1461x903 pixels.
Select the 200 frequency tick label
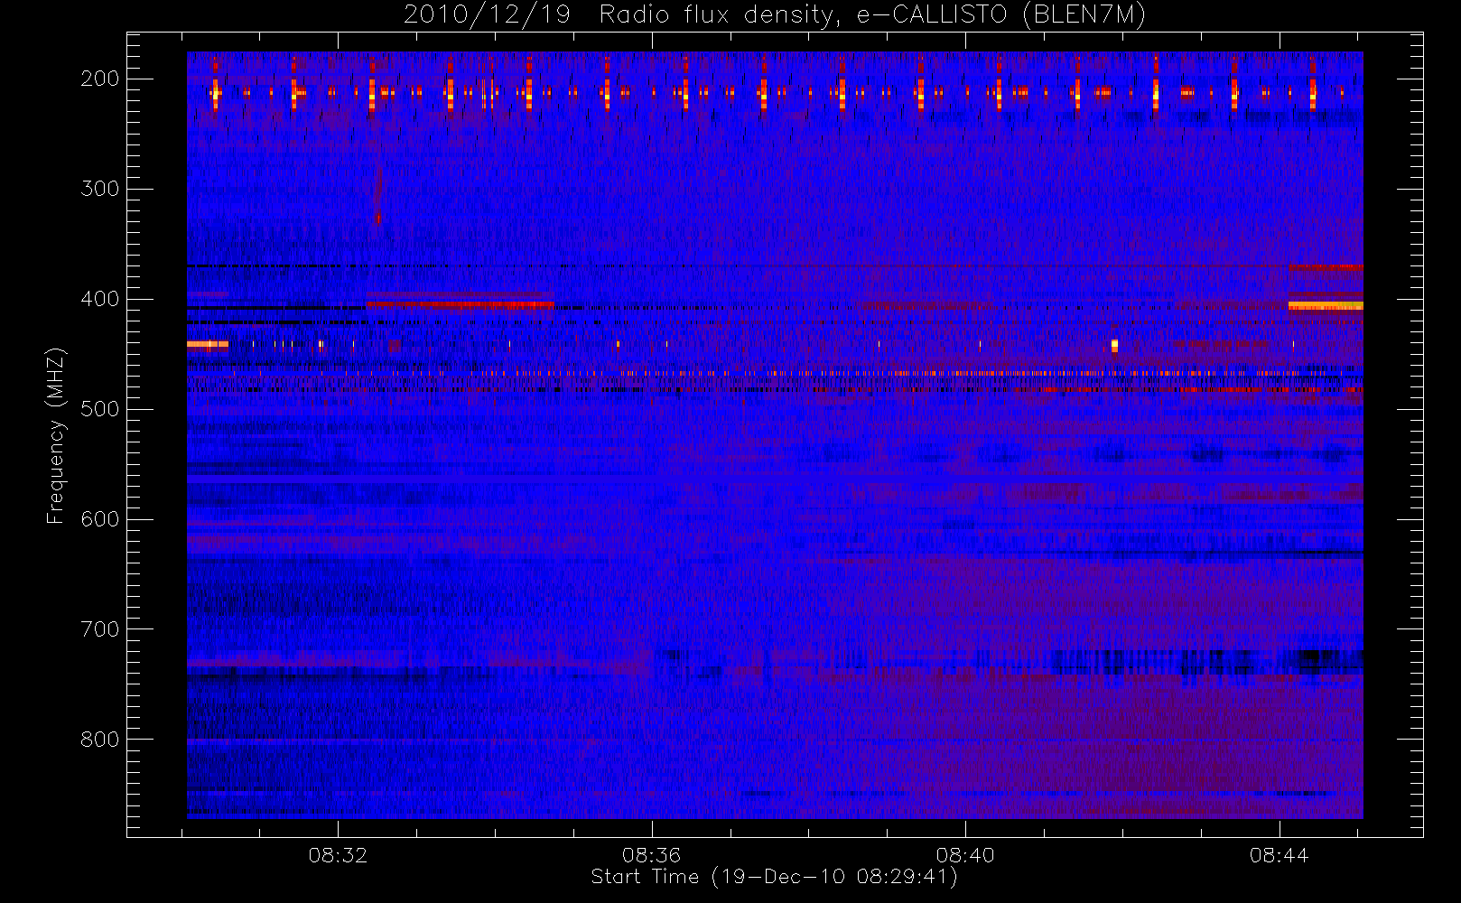[100, 79]
